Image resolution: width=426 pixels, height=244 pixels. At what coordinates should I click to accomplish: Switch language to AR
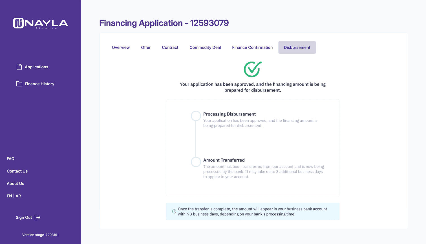(18, 196)
